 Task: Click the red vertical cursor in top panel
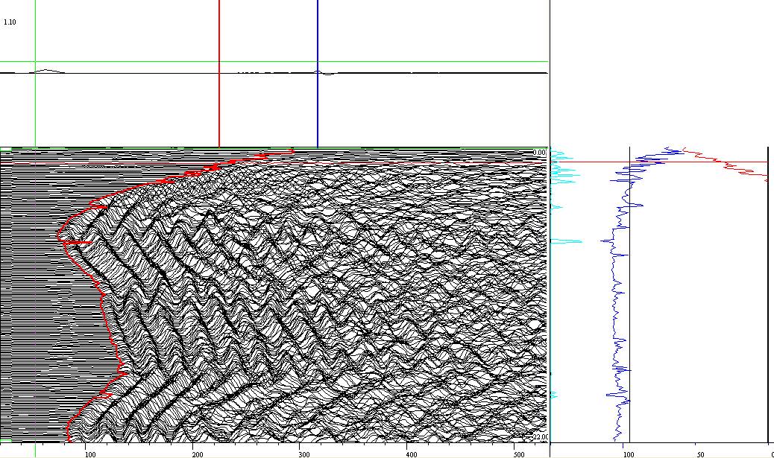pyautogui.click(x=219, y=104)
